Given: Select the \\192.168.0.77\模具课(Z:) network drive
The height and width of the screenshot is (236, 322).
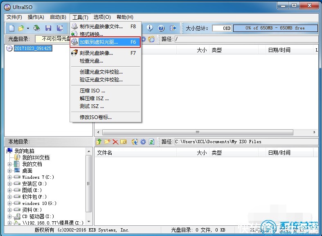Looking at the screenshot, I should click(53, 223).
